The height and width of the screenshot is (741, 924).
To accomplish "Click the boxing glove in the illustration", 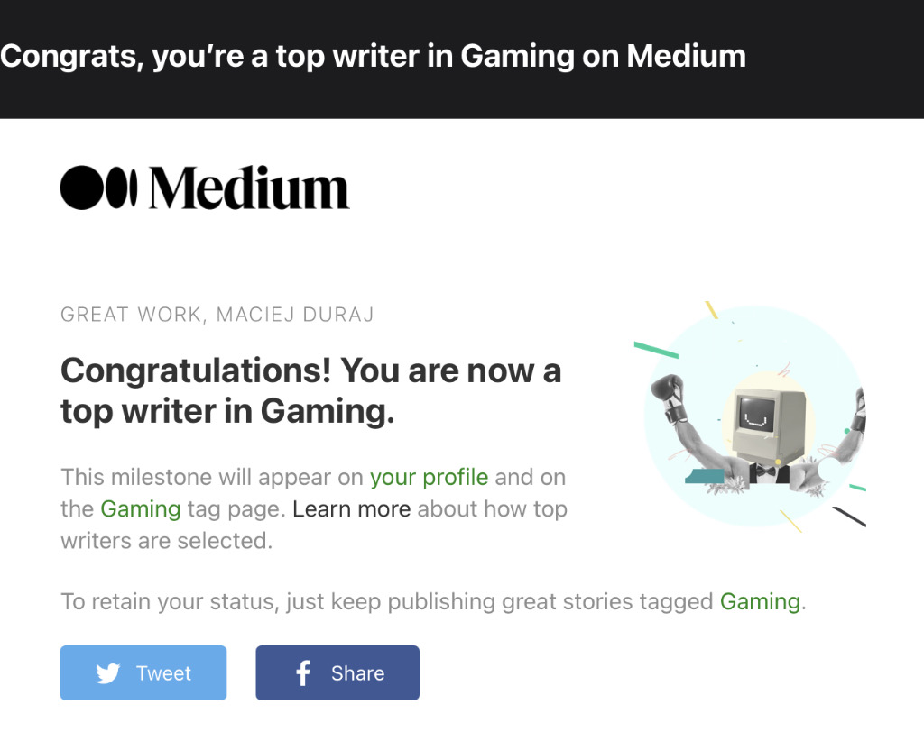I will coord(668,391).
